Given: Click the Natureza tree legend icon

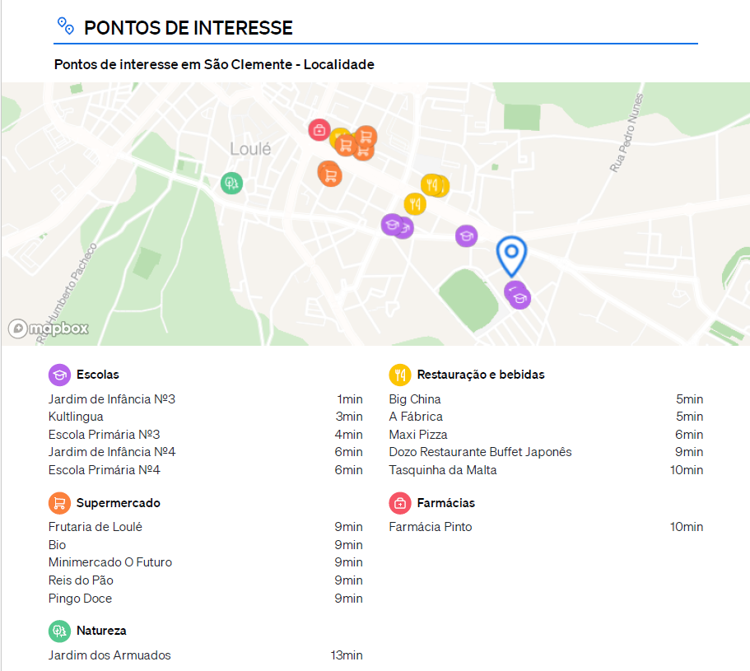Looking at the screenshot, I should [x=59, y=631].
